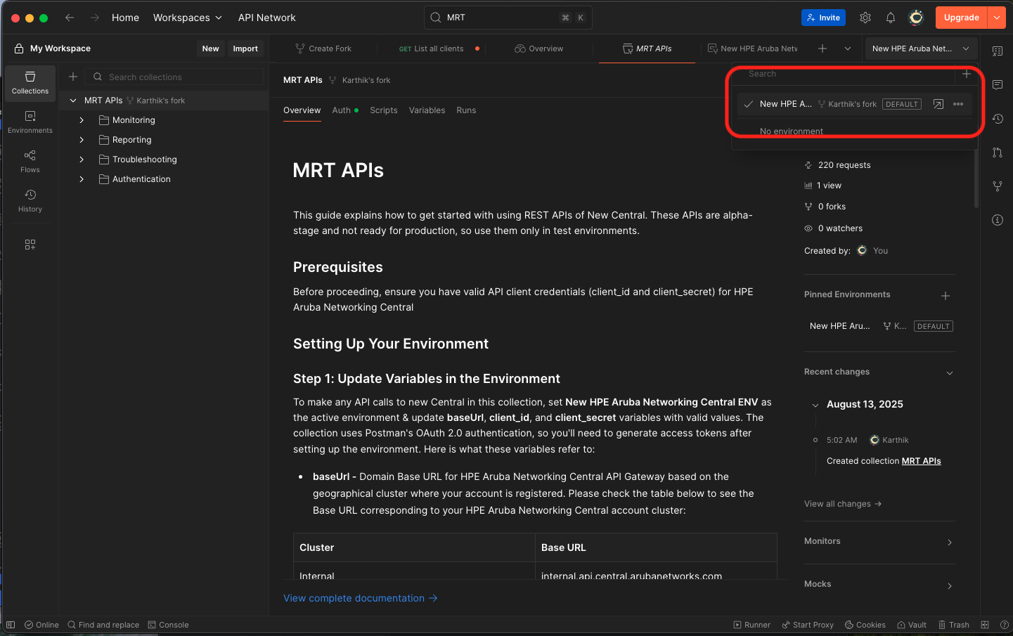Add a new collection with plus icon

click(73, 77)
